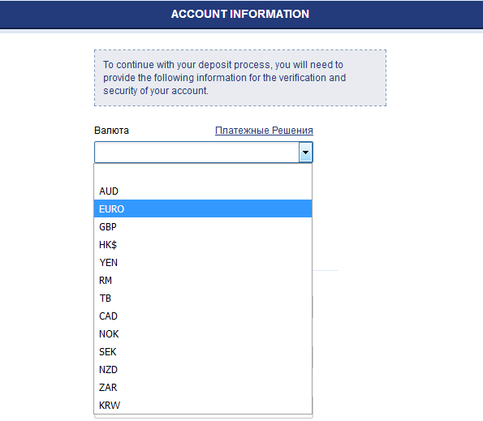Choose SEK from the currency list
This screenshot has height=421, width=483.
point(203,351)
